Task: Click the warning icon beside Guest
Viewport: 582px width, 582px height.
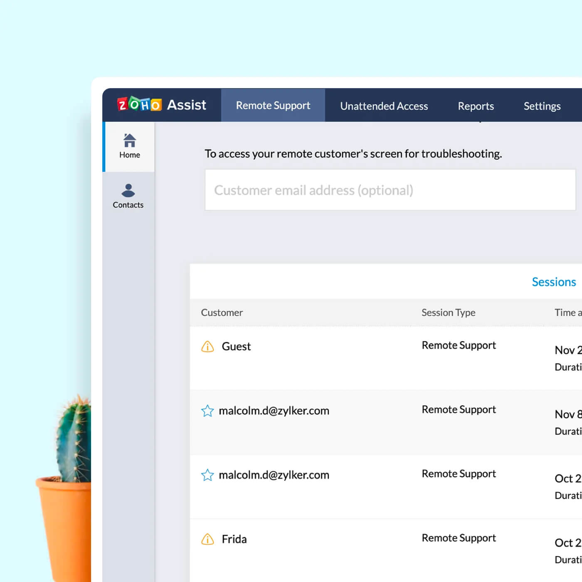Action: point(207,346)
